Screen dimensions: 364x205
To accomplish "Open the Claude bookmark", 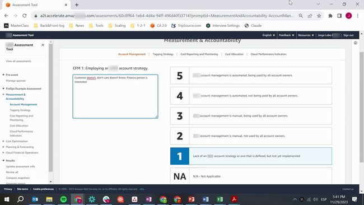I will pos(253,26).
